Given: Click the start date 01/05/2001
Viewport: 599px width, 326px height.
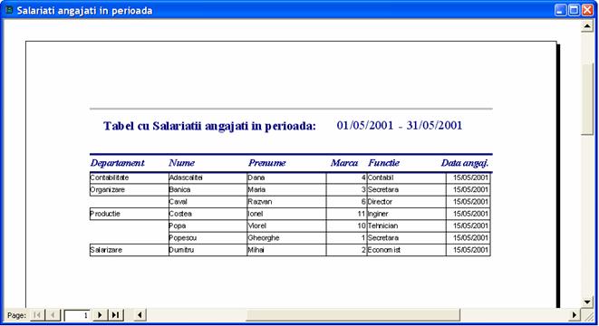Looking at the screenshot, I should (365, 125).
